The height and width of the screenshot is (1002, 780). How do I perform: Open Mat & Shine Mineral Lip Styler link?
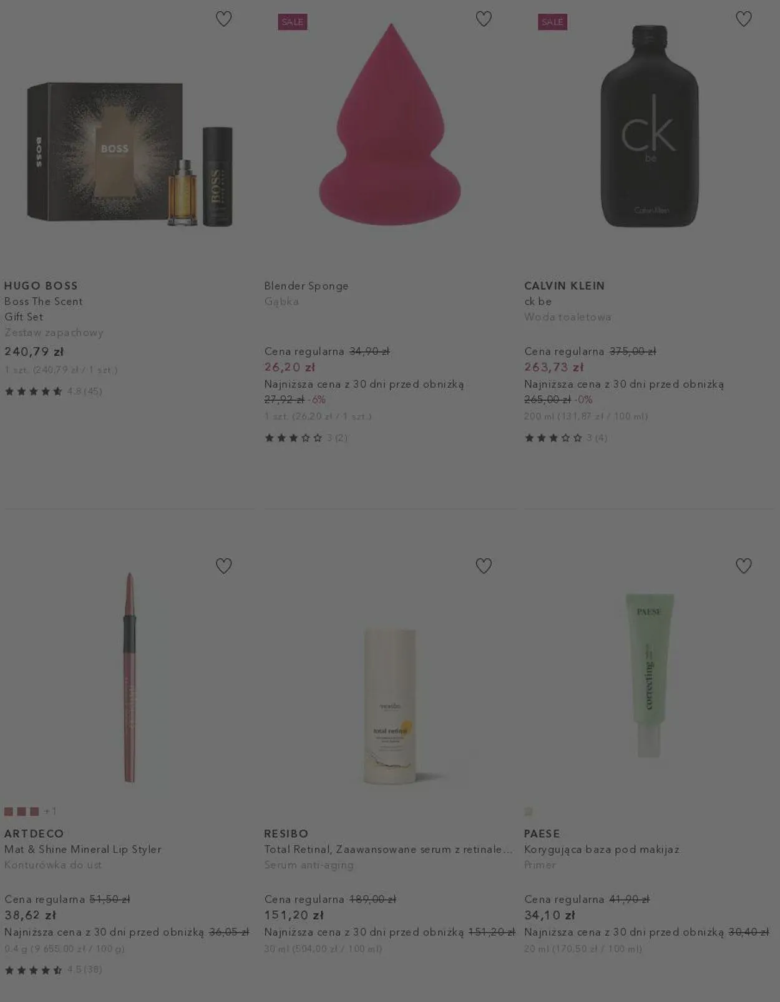pos(83,850)
